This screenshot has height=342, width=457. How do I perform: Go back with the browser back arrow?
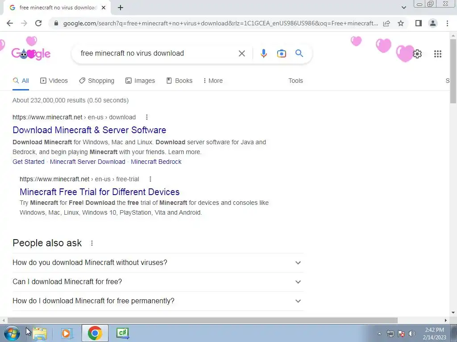[x=10, y=23]
